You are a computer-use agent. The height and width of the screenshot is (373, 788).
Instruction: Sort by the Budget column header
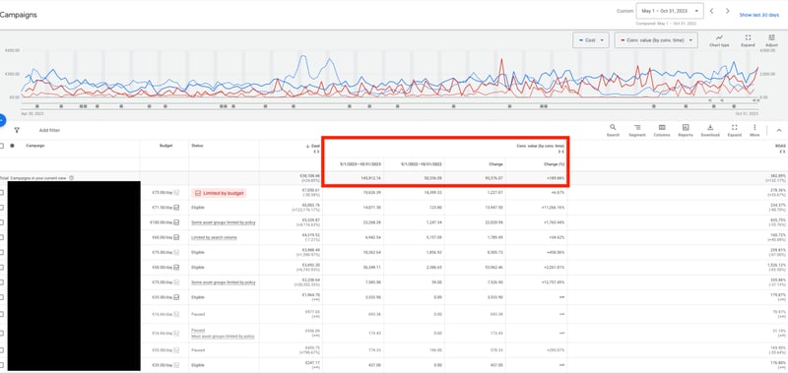pyautogui.click(x=165, y=146)
